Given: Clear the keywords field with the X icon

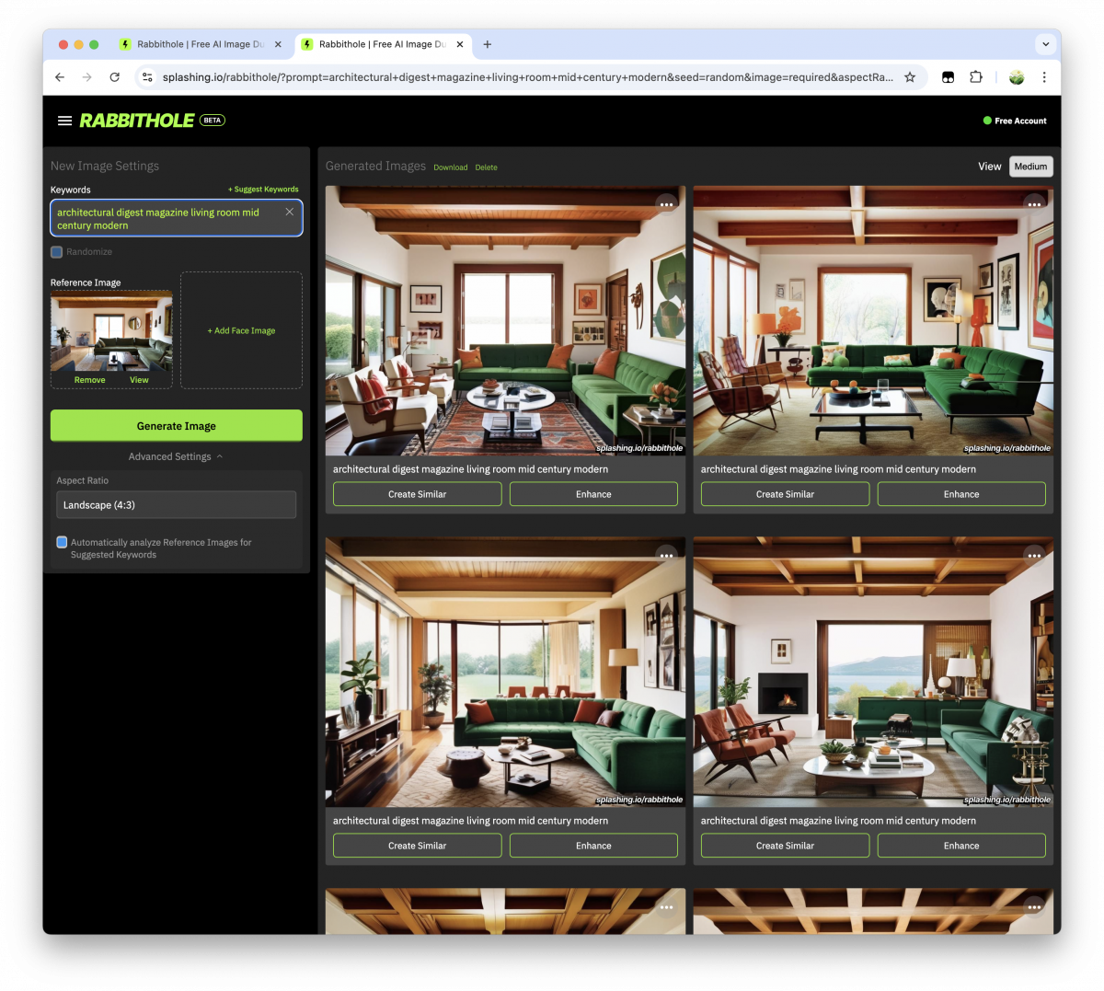Looking at the screenshot, I should tap(289, 212).
